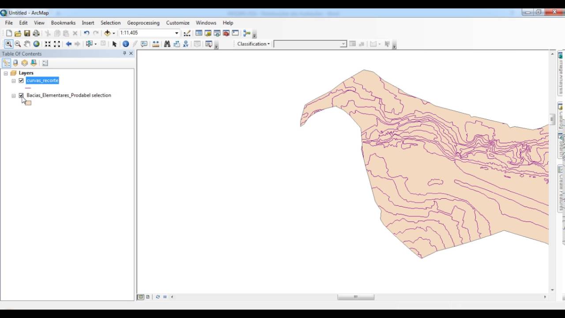Open the Bookmarks menu

point(63,23)
